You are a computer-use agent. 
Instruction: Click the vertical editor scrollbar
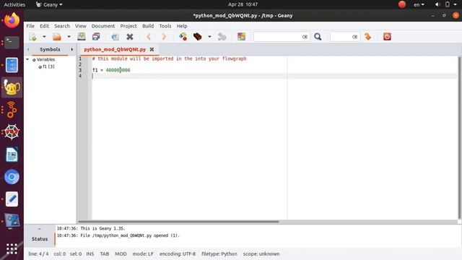click(x=459, y=137)
